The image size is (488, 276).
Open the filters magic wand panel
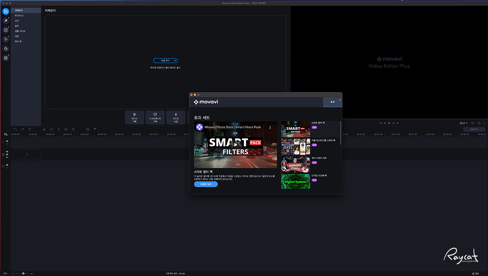pos(5,21)
